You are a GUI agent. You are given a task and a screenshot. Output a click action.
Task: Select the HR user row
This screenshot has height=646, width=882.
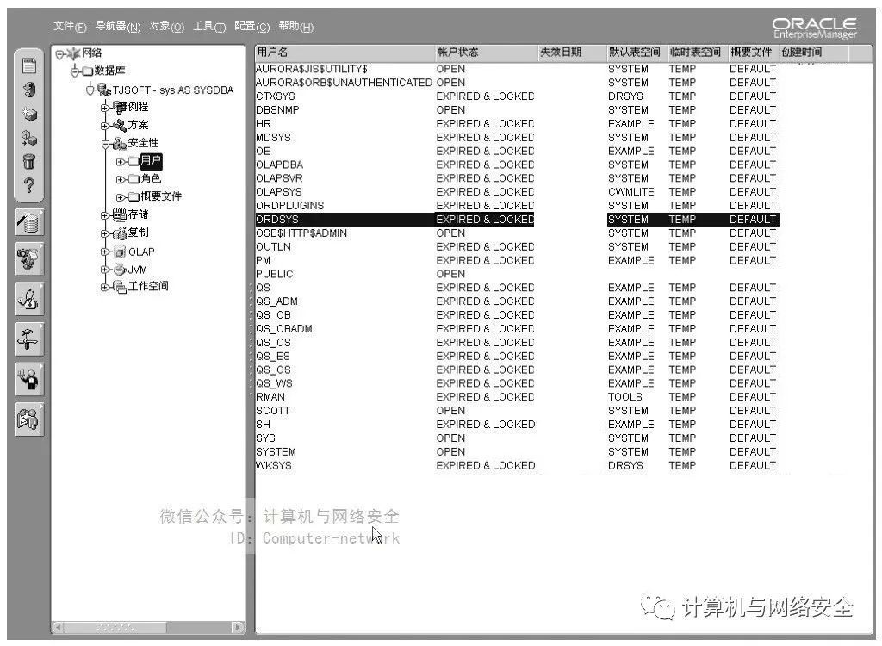coord(517,124)
